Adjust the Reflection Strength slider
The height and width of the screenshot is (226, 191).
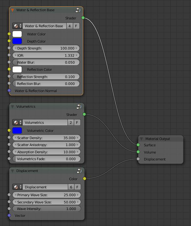pyautogui.click(x=46, y=77)
